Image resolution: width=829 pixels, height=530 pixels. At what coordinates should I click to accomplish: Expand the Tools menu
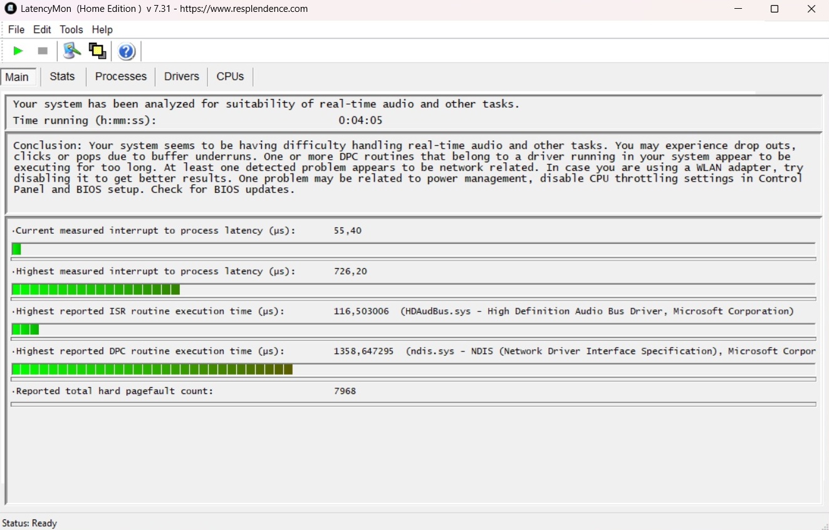point(71,29)
